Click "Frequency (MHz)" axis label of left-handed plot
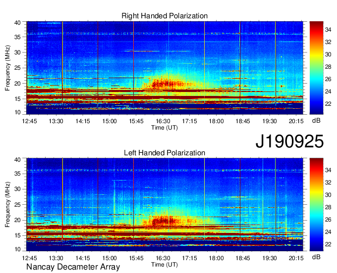The image size is (337, 273). click(7, 205)
